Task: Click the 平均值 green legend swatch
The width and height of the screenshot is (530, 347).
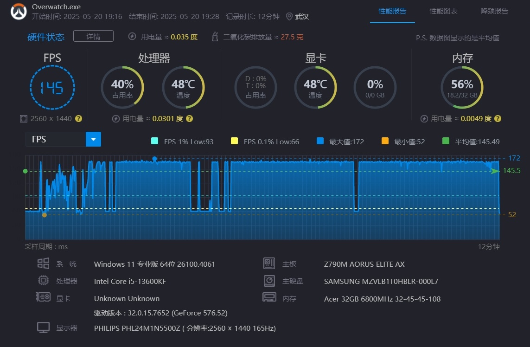Action: pyautogui.click(x=446, y=141)
